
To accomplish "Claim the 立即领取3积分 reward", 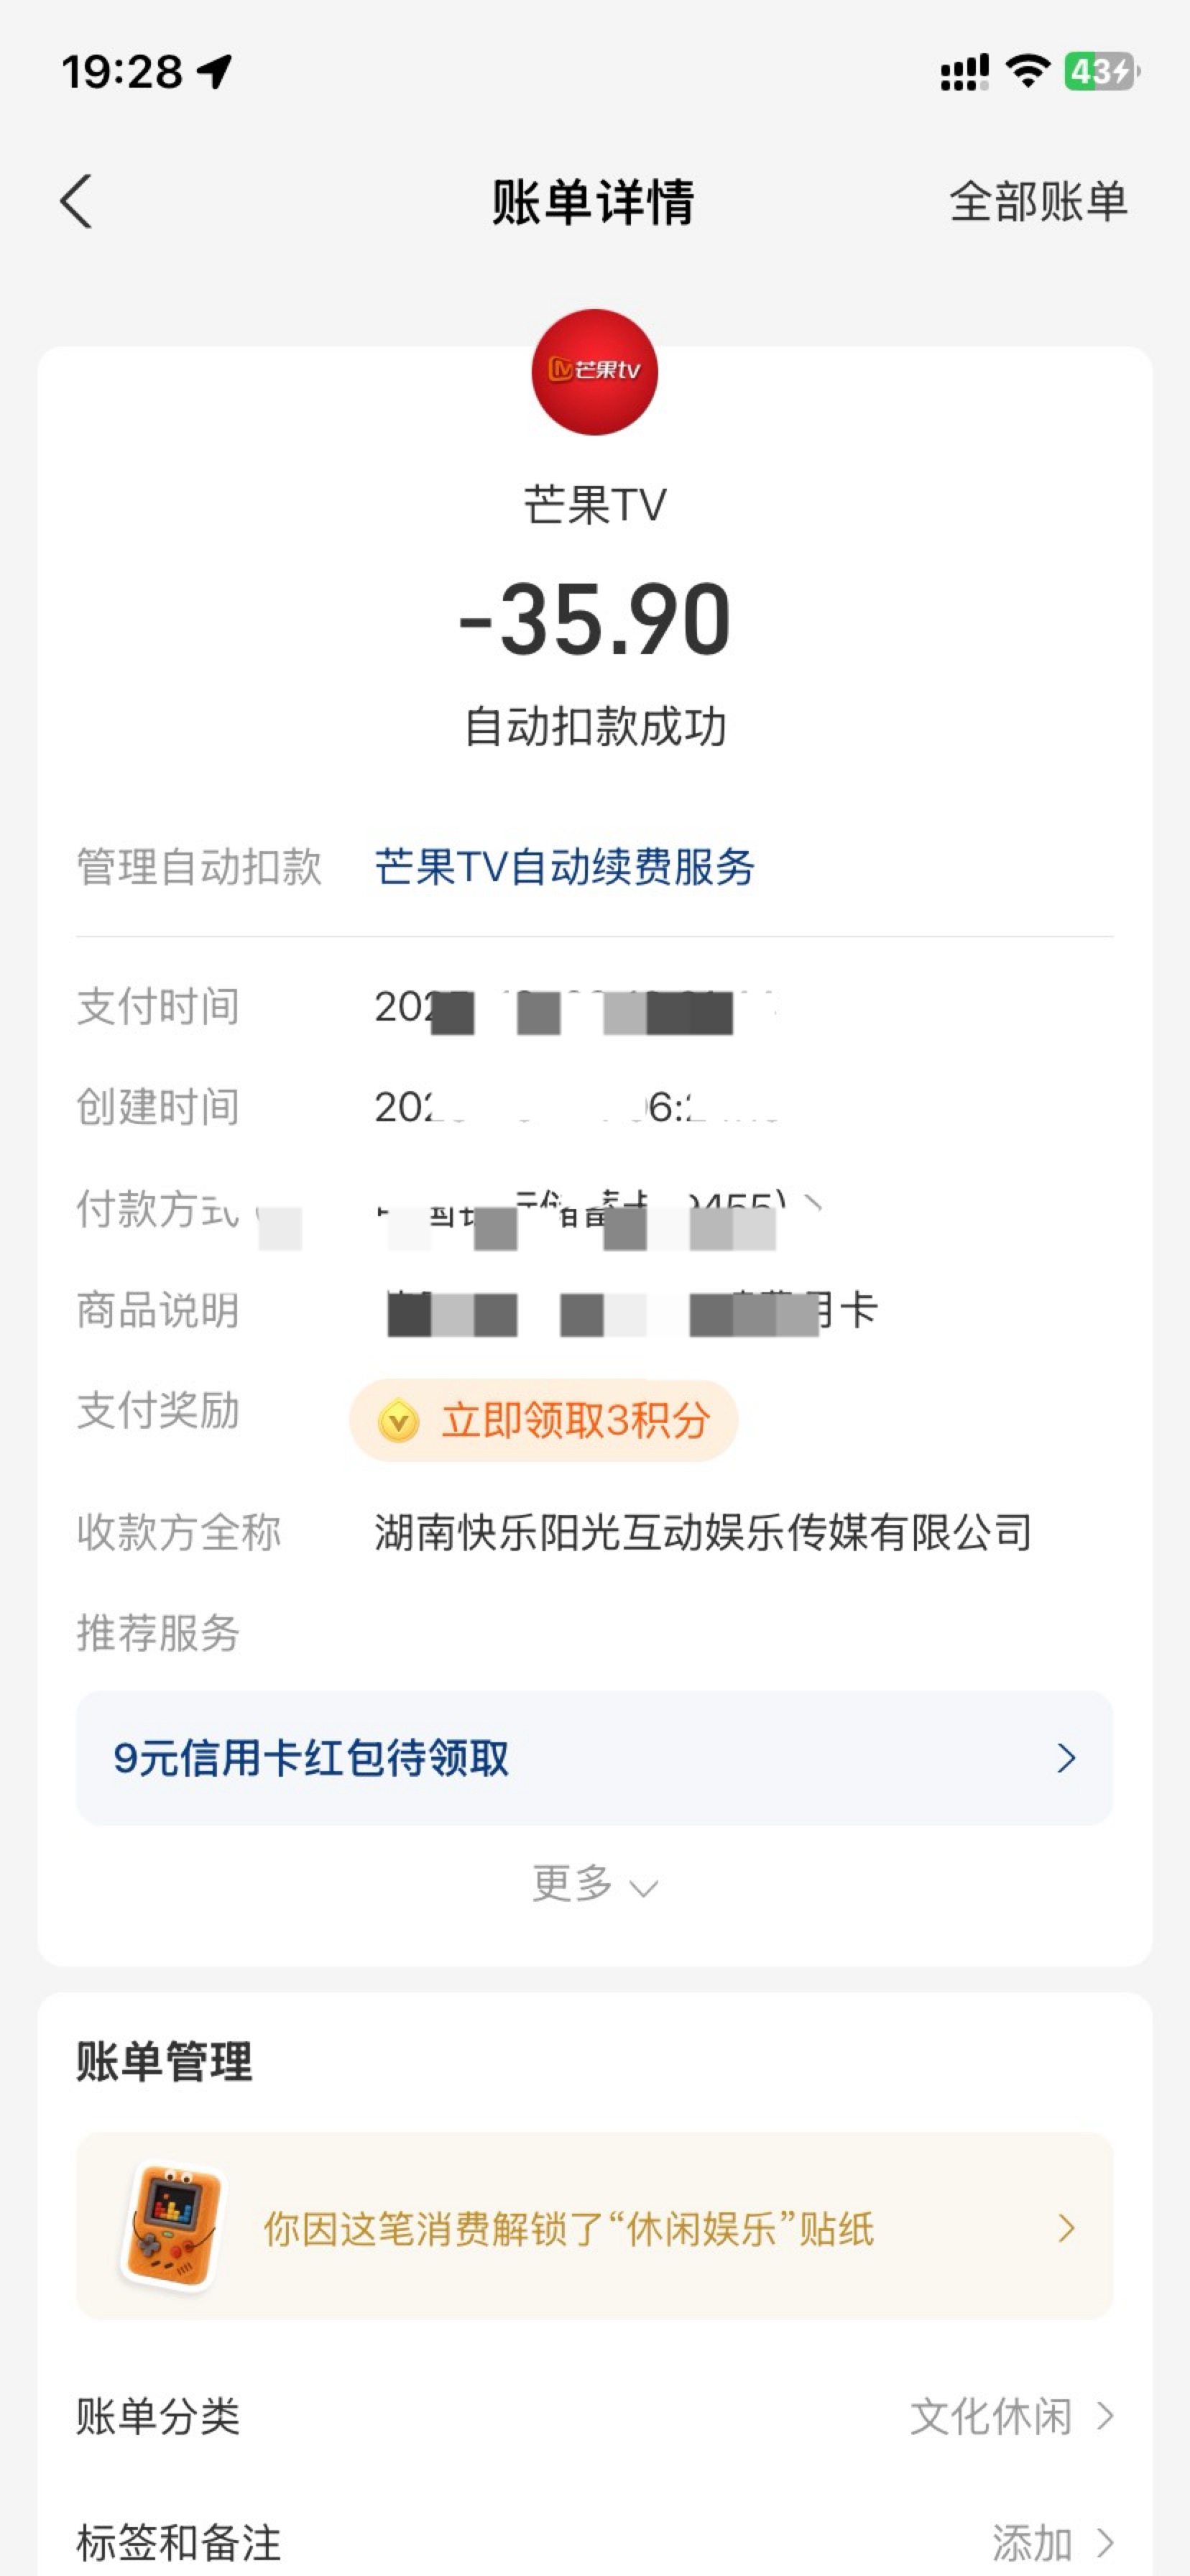I will [x=544, y=1421].
